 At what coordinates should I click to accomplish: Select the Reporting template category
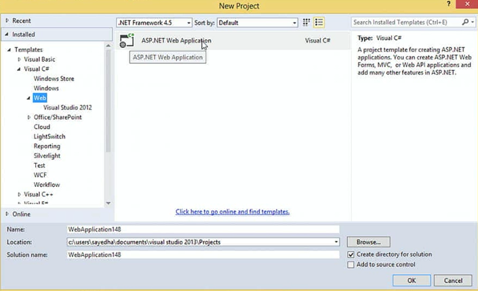tap(47, 146)
